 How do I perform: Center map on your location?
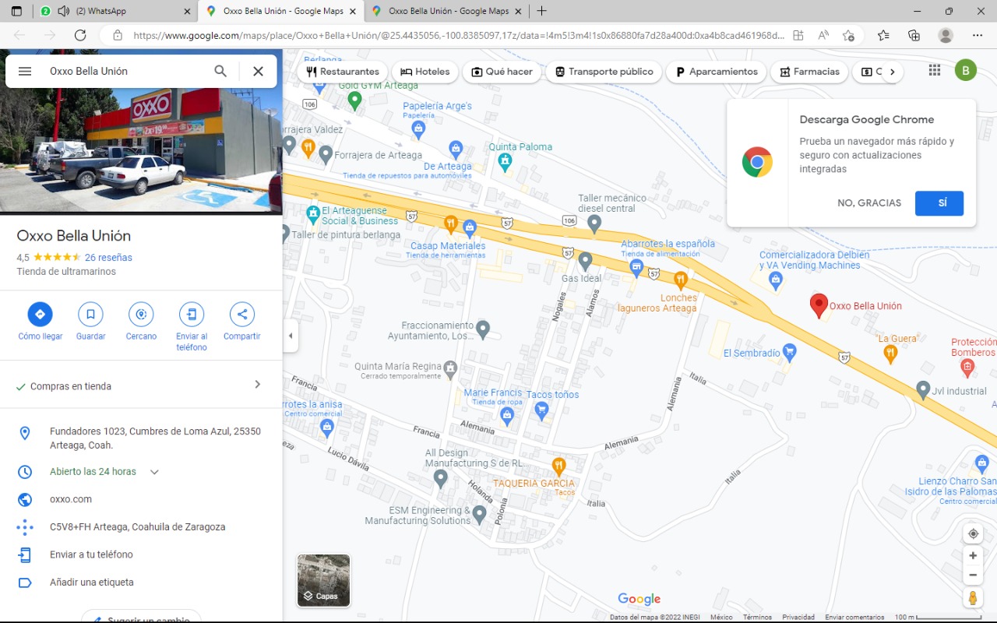pyautogui.click(x=973, y=534)
